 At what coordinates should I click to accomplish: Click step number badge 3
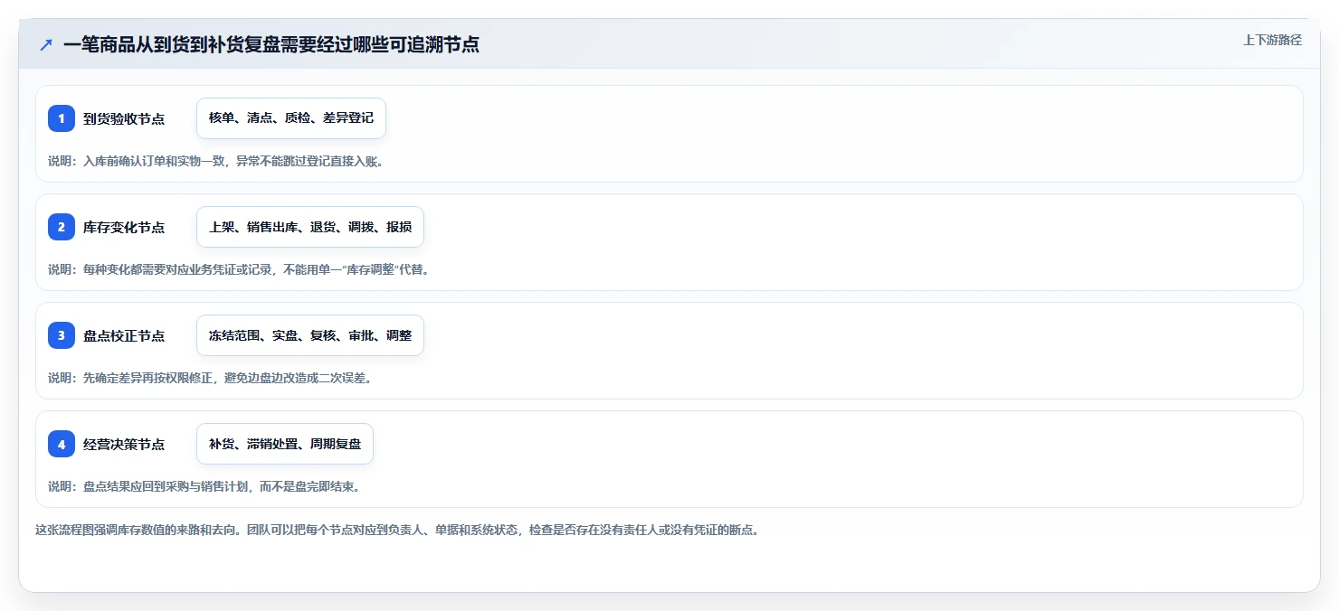[62, 335]
